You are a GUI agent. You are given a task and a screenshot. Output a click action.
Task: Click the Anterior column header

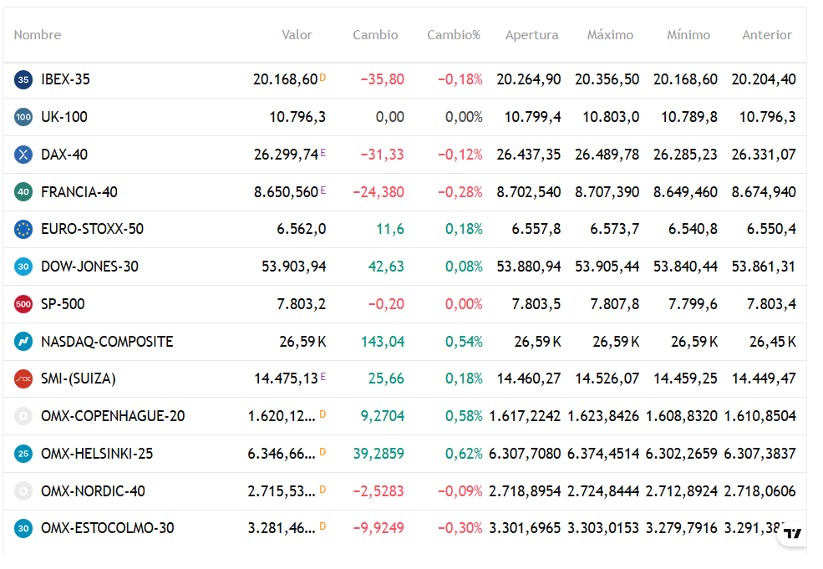click(766, 35)
